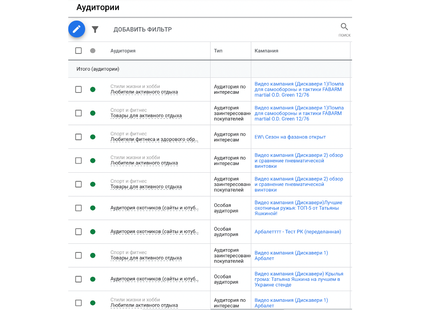Status dot: Любители активного отдыха, Дискавери 1 Арбалет row

pos(93,303)
